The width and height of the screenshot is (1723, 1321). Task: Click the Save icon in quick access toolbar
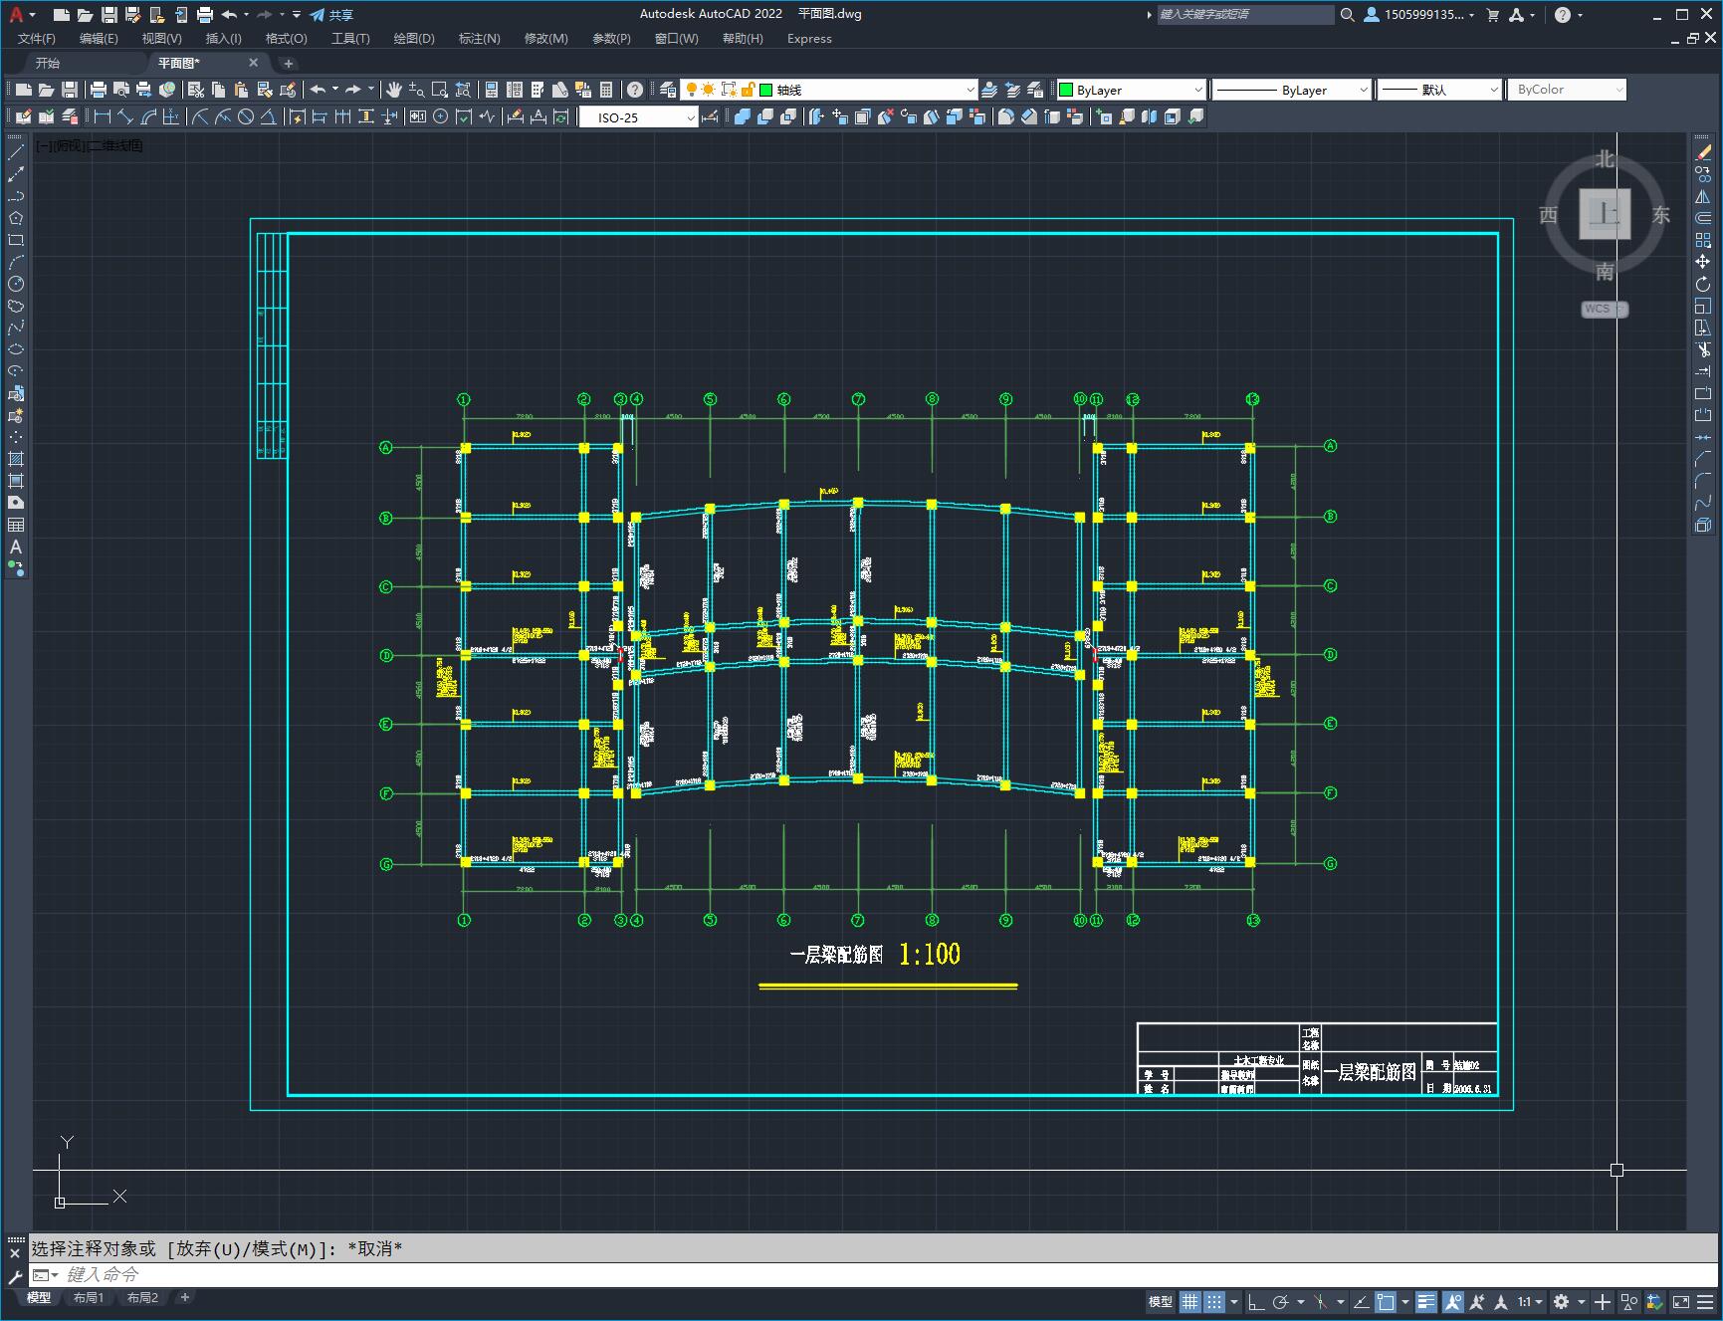pyautogui.click(x=109, y=15)
